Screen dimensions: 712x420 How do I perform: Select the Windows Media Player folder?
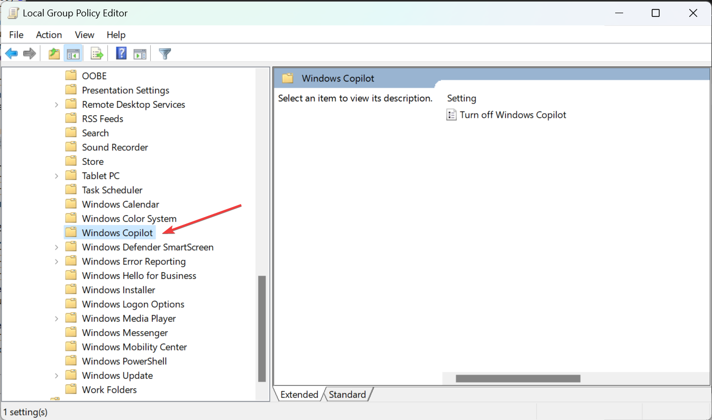(x=129, y=318)
